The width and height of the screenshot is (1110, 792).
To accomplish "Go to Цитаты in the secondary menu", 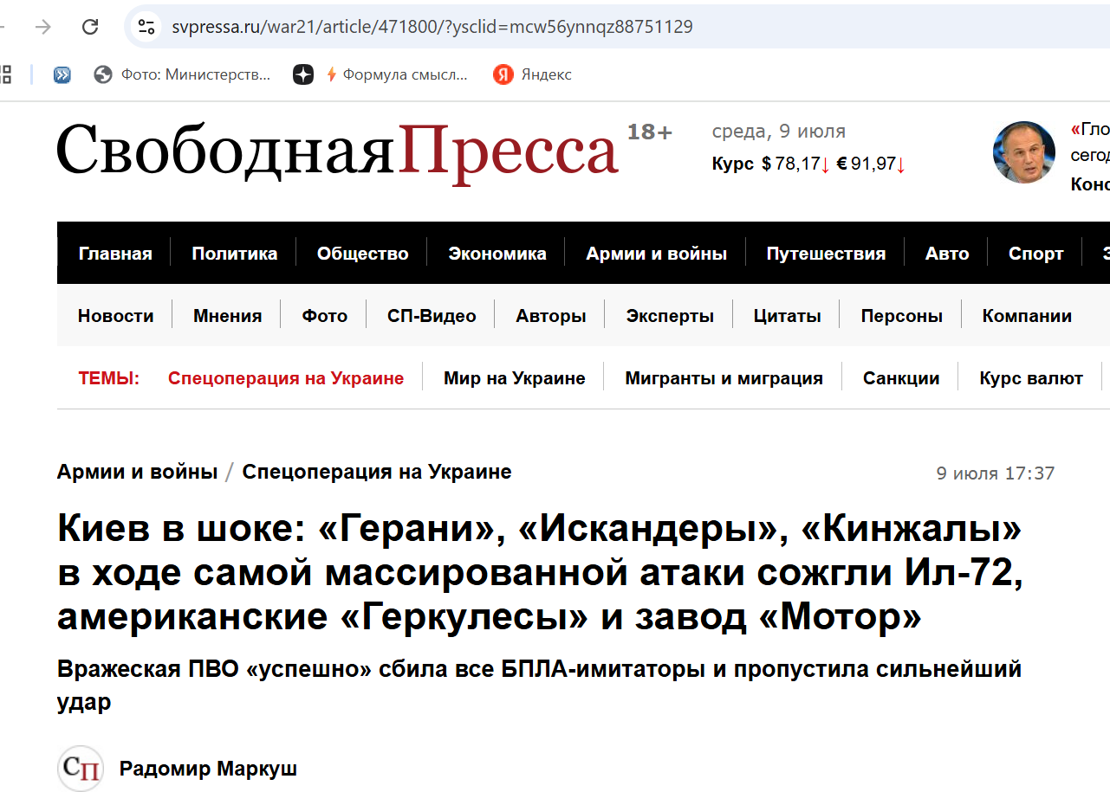I will pyautogui.click(x=788, y=316).
